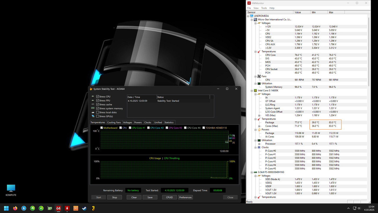The width and height of the screenshot is (378, 213).
Task: Enable the Stress local disks checkbox
Action: [x=98, y=112]
